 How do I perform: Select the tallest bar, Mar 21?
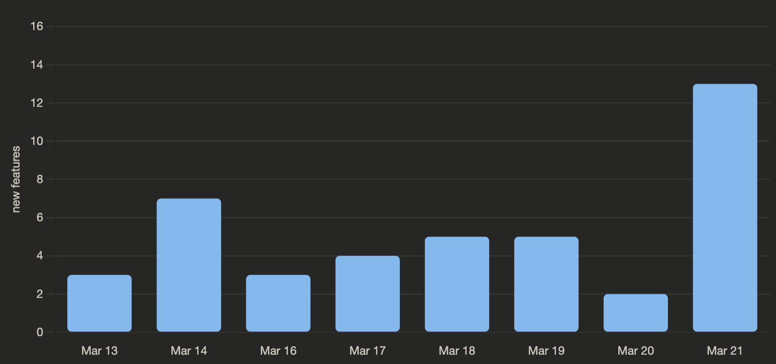pos(725,208)
